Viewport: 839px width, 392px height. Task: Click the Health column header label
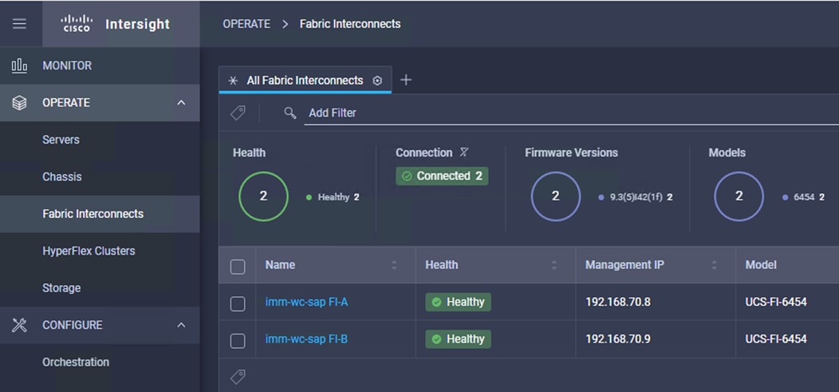(442, 265)
